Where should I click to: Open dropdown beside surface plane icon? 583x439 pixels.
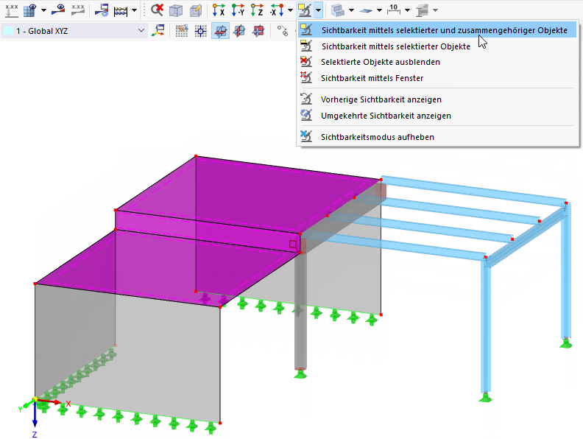[379, 10]
